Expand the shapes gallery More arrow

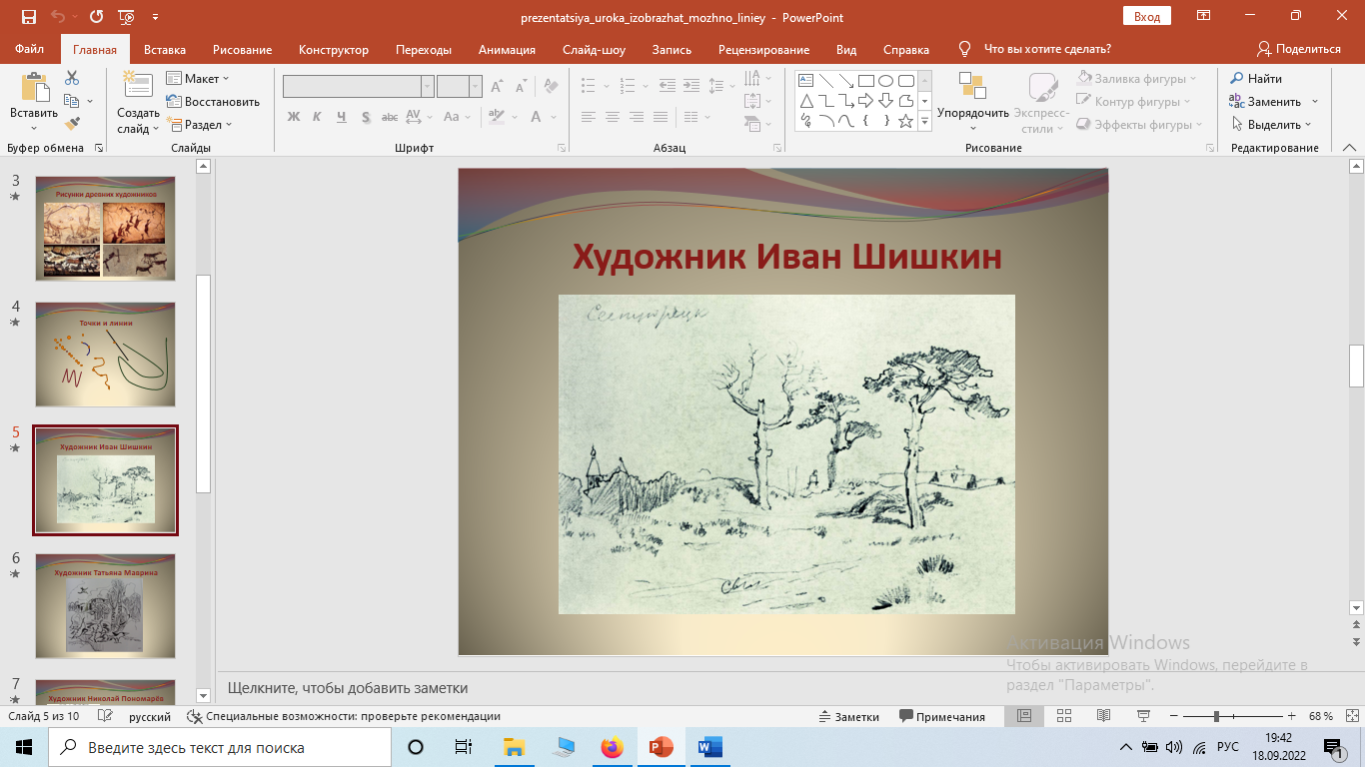click(925, 121)
